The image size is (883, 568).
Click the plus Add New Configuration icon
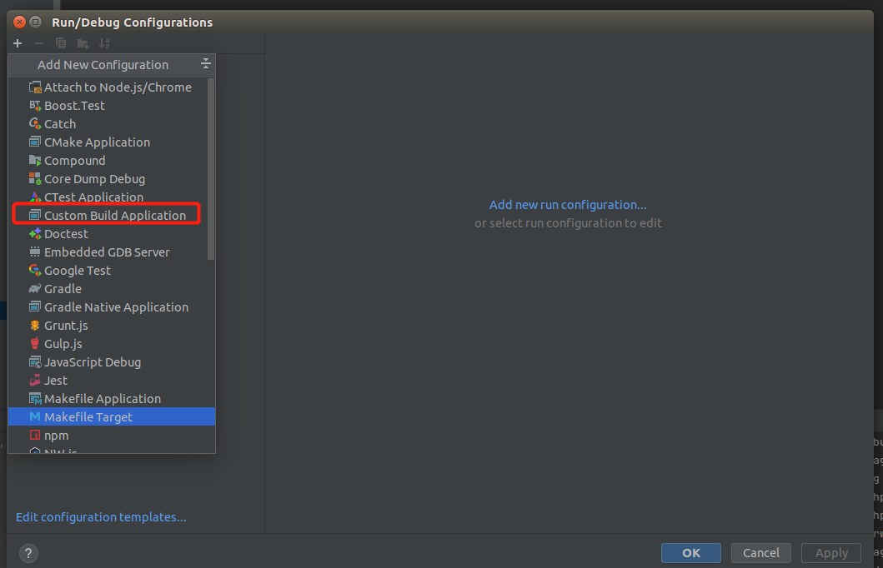18,43
